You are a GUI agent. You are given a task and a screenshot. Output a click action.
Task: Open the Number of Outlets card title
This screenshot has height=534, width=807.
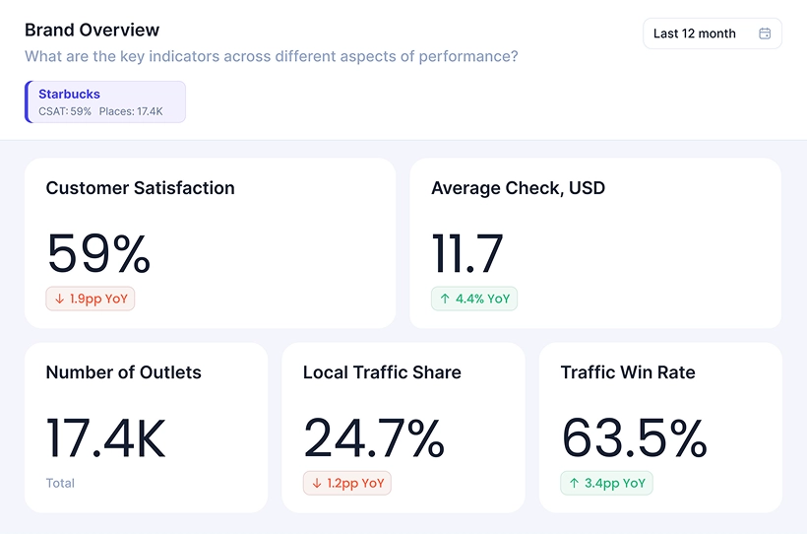point(123,372)
